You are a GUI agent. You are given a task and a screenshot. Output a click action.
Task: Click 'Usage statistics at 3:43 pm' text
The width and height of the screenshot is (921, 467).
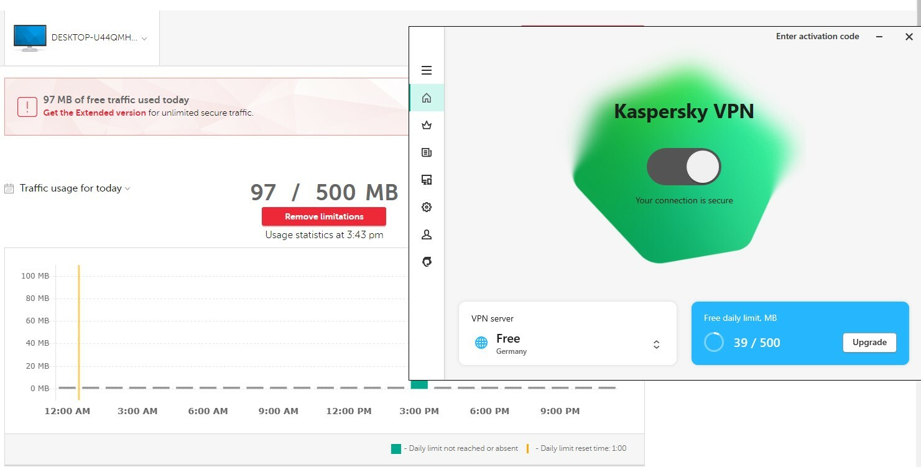tap(324, 235)
